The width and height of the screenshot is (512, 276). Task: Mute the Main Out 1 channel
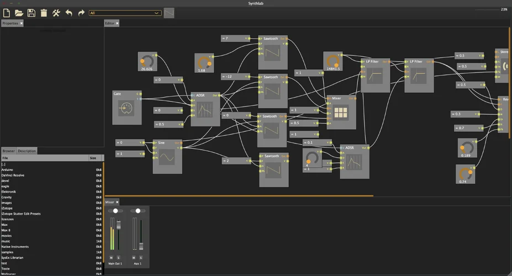pos(111,258)
